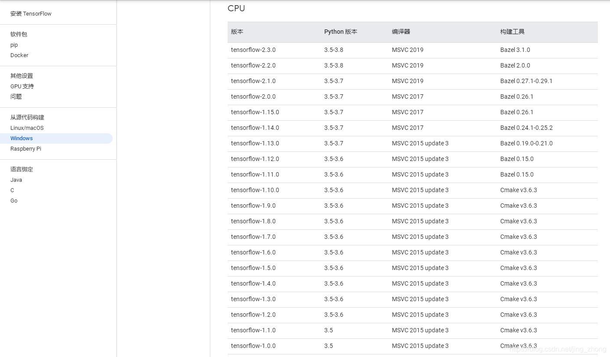610x357 pixels.
Task: Open the Docker sidebar link
Action: coord(19,55)
